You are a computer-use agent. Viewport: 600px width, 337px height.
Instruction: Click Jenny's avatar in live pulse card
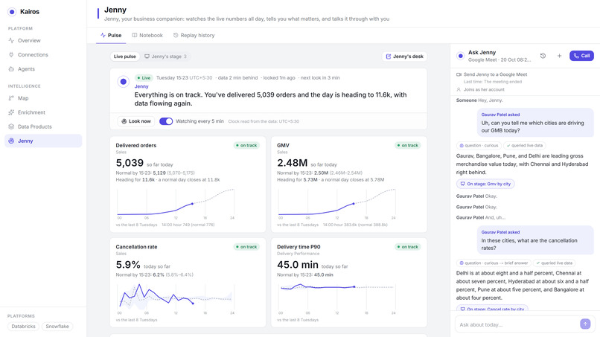124,82
